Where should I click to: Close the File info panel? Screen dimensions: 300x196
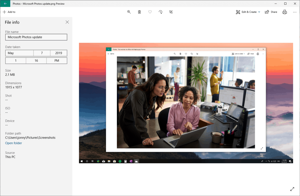(67, 22)
